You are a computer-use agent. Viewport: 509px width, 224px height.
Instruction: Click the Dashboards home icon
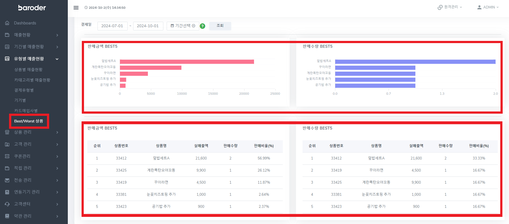coord(7,23)
